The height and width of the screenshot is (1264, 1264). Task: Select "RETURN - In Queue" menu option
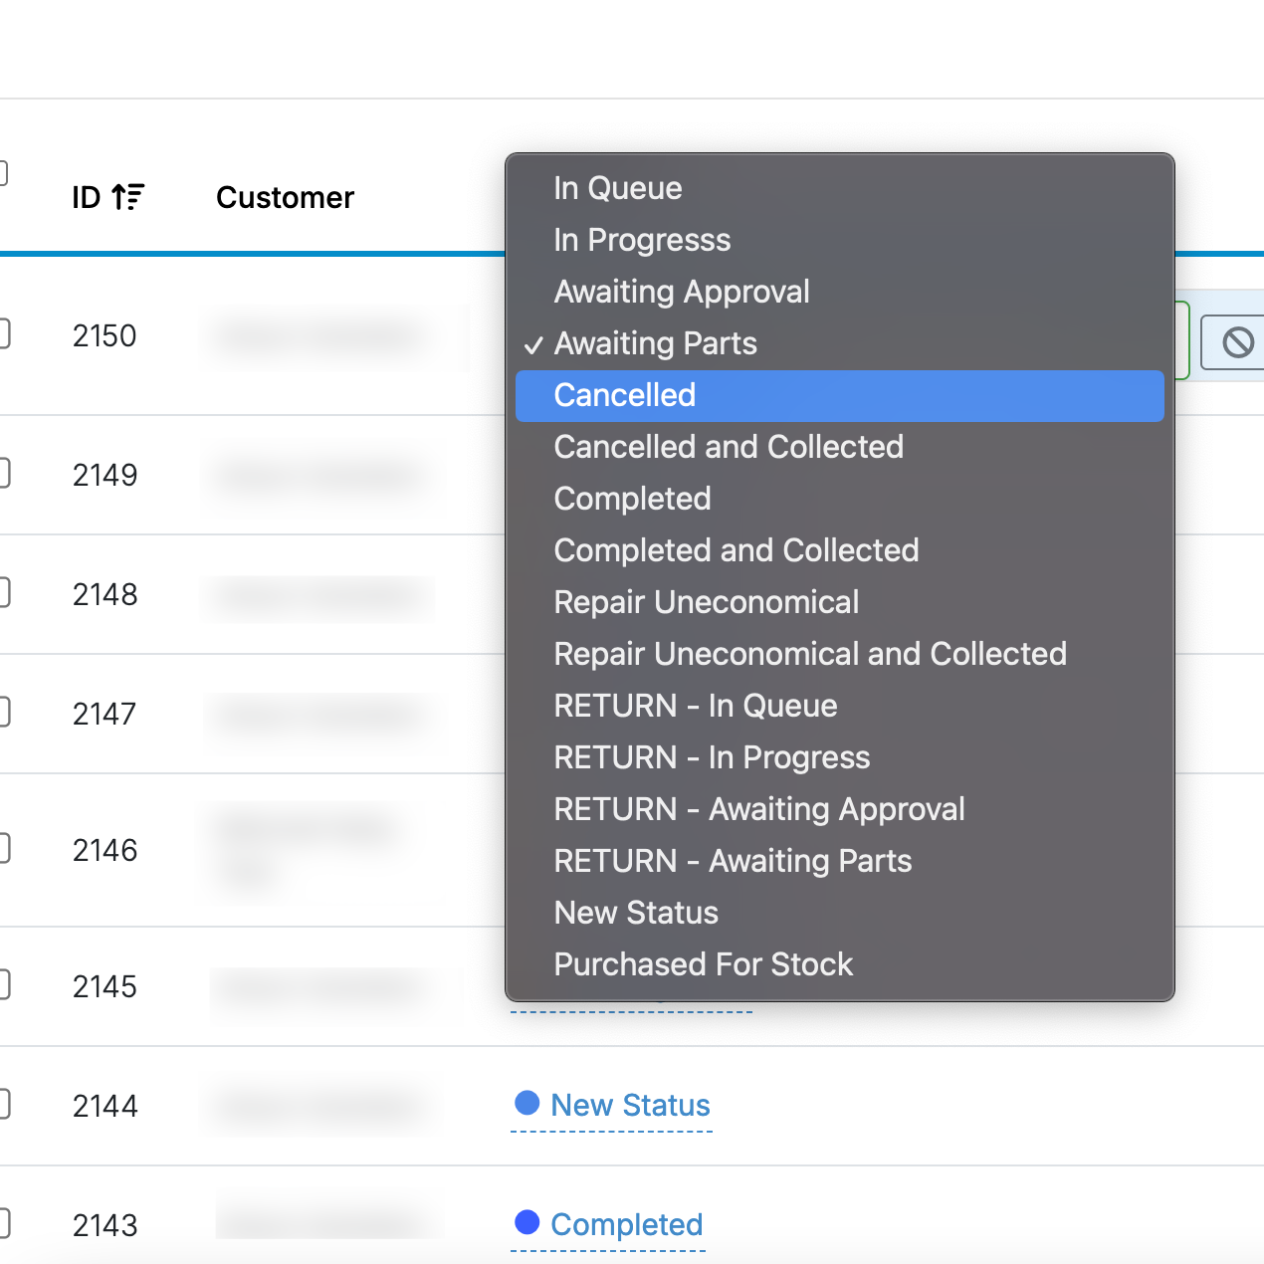click(695, 706)
